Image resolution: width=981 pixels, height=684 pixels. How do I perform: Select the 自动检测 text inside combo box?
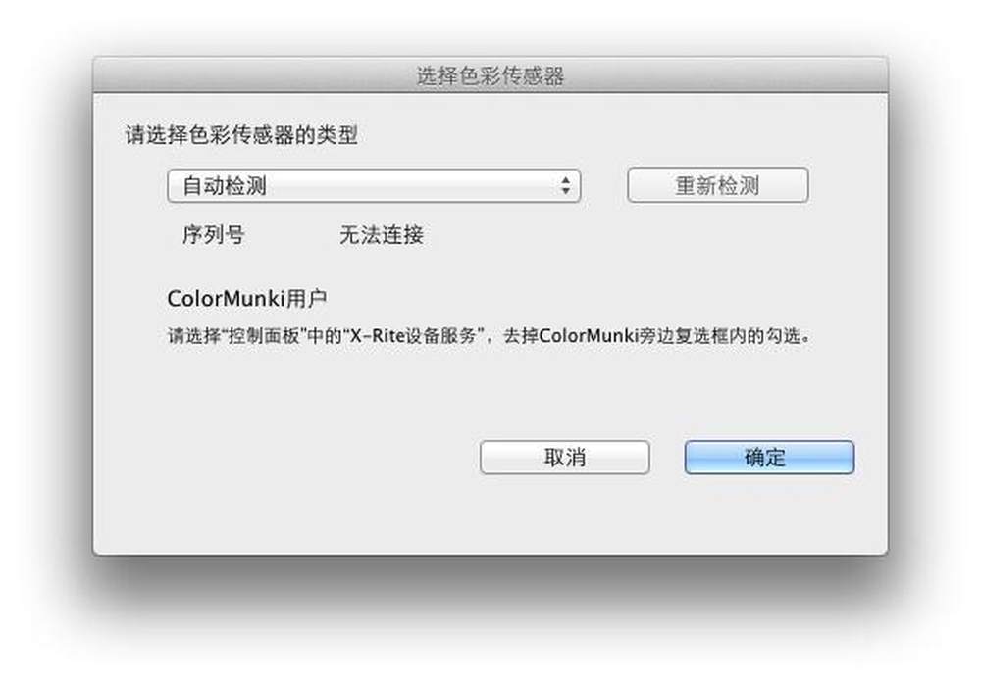point(225,185)
